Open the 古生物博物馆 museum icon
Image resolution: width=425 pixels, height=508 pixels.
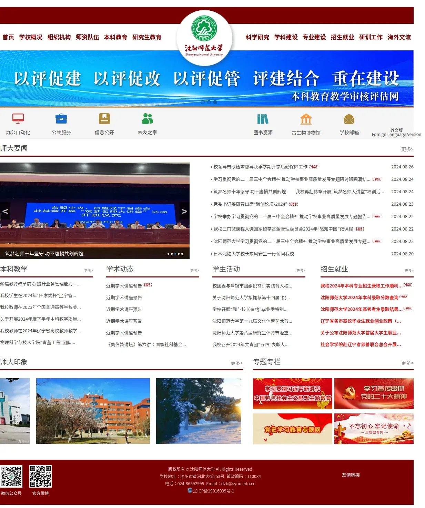[306, 119]
